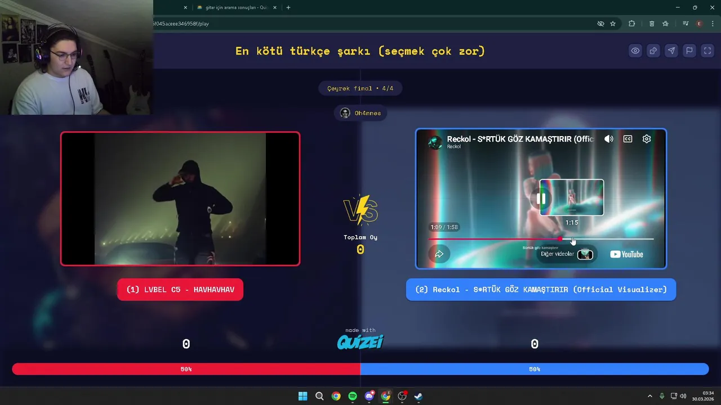Click the Quizei logo
The height and width of the screenshot is (405, 721).
360,341
